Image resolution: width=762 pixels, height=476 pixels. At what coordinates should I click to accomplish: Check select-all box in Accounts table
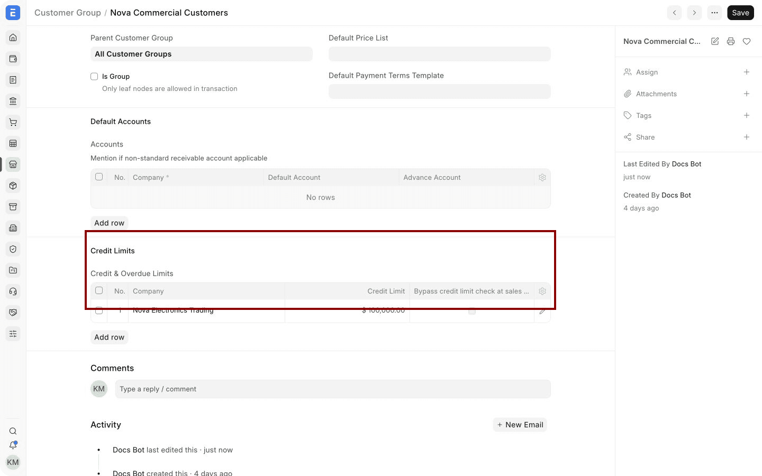[x=99, y=177]
